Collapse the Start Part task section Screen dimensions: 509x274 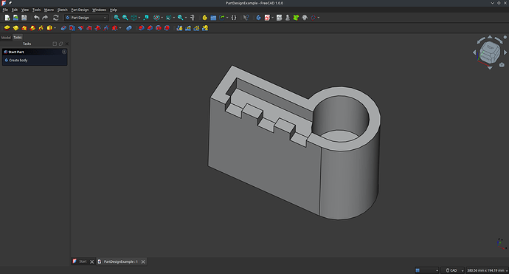(64, 52)
